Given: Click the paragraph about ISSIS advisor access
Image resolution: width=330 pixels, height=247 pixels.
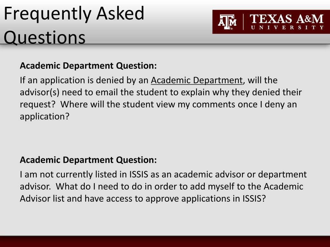Looking at the screenshot, I should (x=163, y=187).
